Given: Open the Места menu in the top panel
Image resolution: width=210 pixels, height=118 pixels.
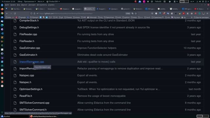Looking at the screenshot, I should click(41, 1).
